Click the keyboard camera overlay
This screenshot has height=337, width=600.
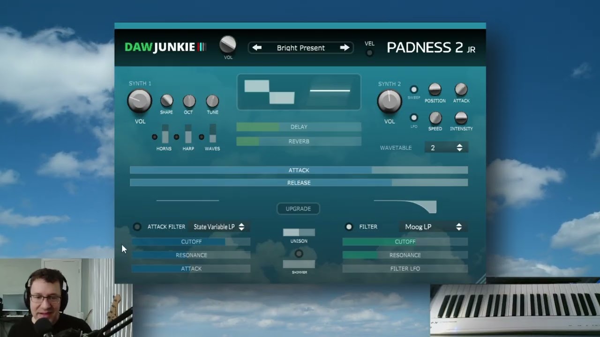515,308
